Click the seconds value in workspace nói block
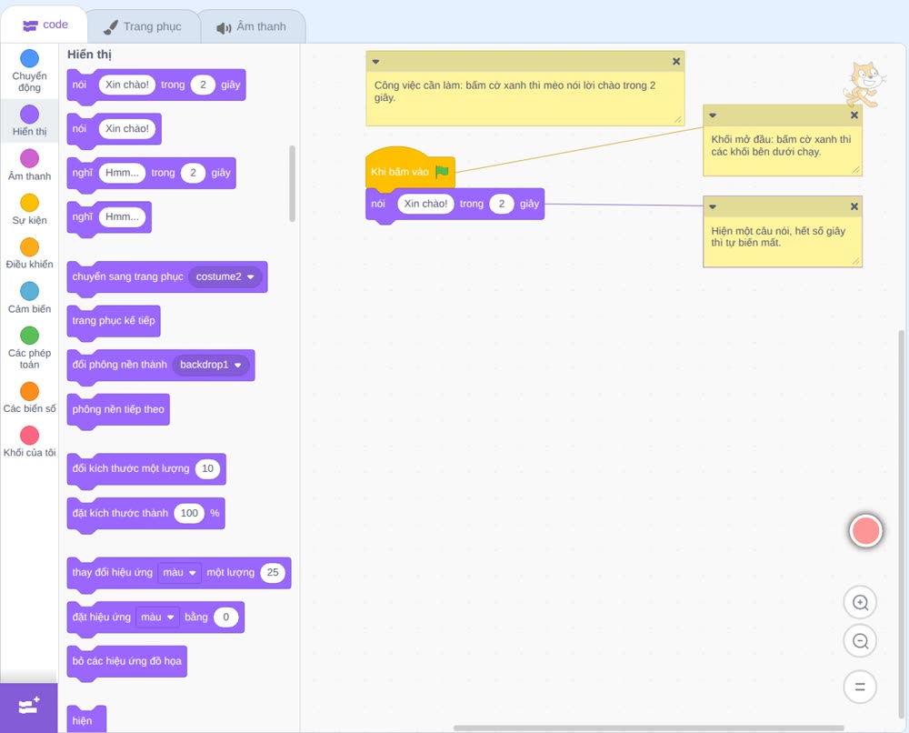The height and width of the screenshot is (733, 909). (x=502, y=204)
